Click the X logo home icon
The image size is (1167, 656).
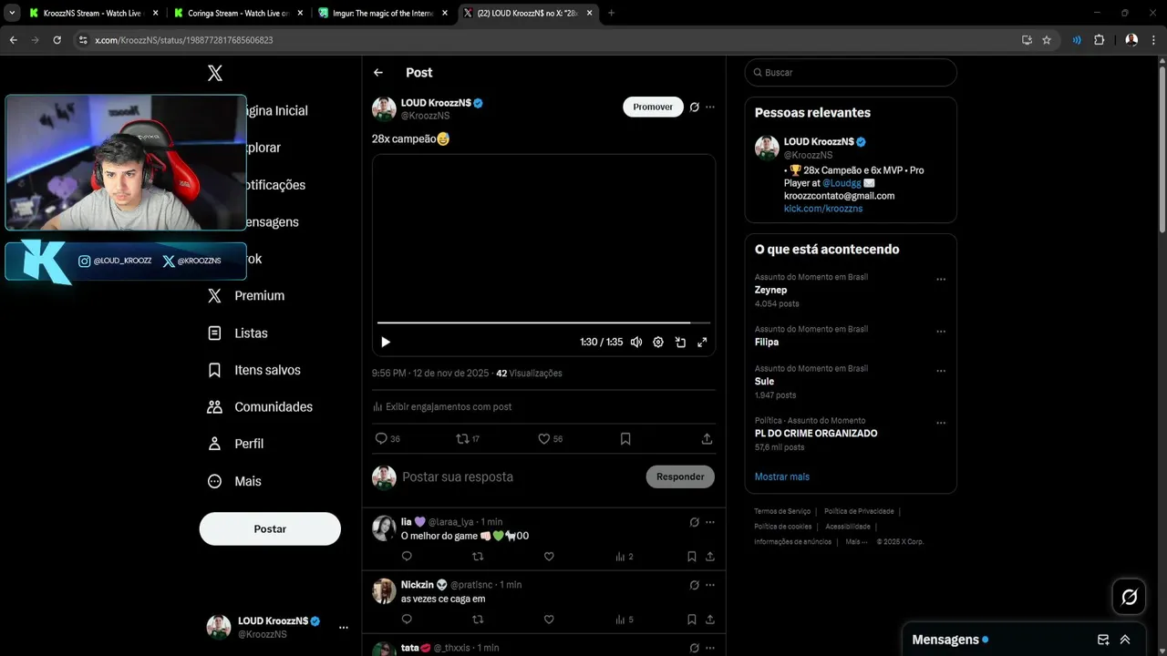[215, 74]
